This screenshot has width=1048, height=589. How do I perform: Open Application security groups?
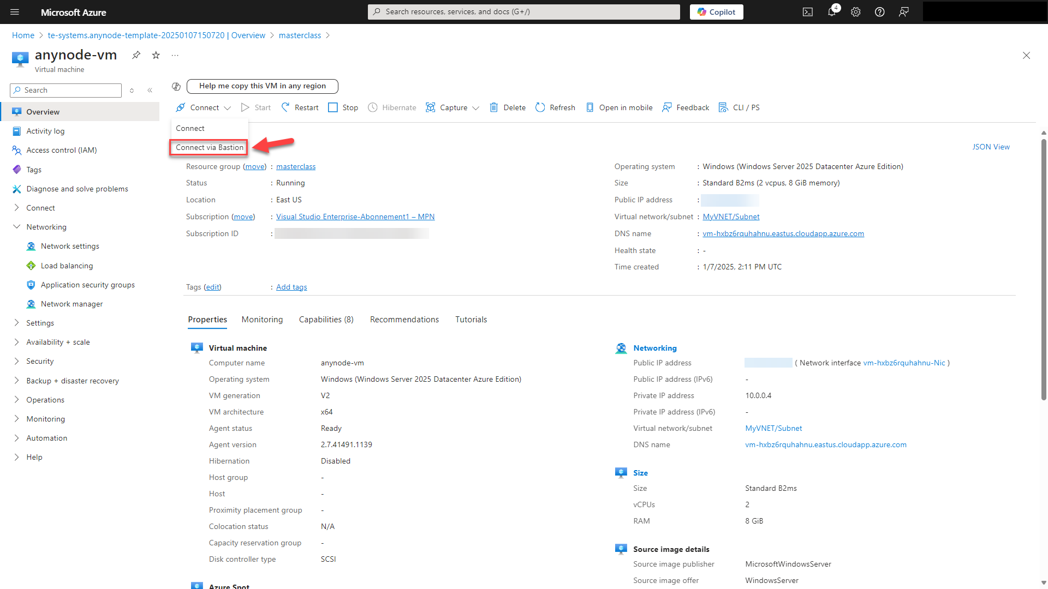click(87, 285)
